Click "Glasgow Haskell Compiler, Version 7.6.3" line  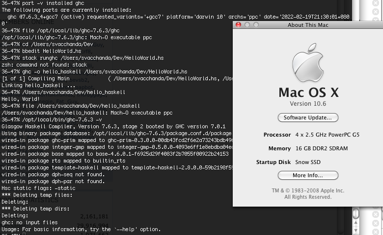[x=113, y=126]
